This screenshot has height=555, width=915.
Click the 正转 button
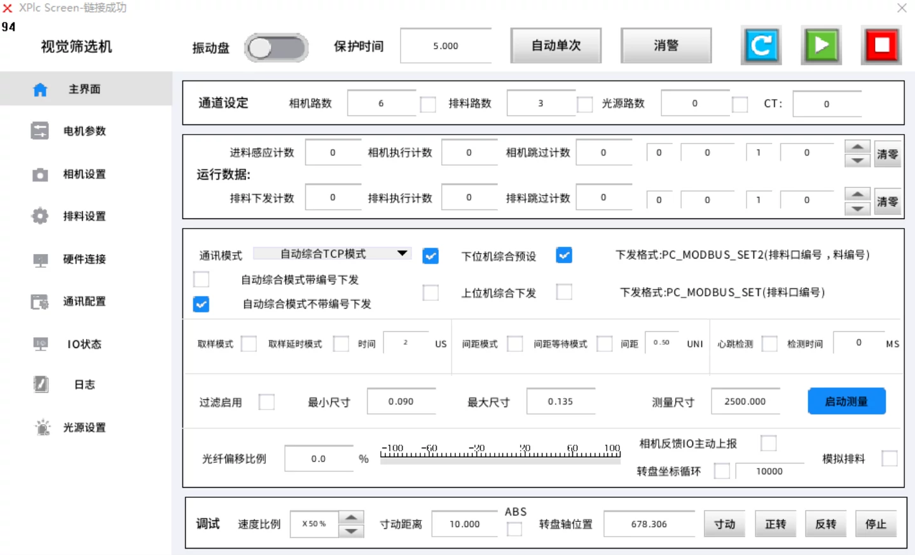click(775, 524)
